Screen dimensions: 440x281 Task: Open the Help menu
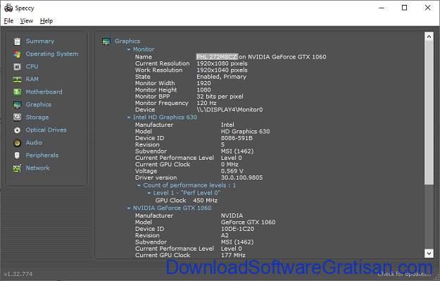click(x=46, y=20)
